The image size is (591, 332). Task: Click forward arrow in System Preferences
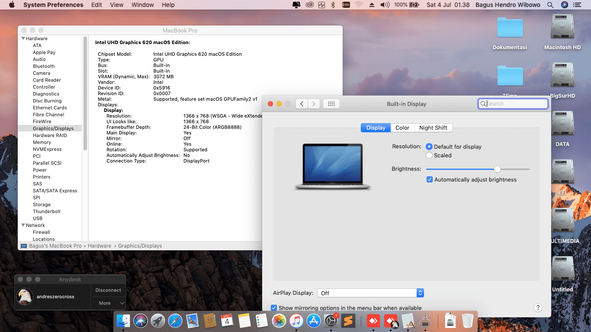point(314,104)
